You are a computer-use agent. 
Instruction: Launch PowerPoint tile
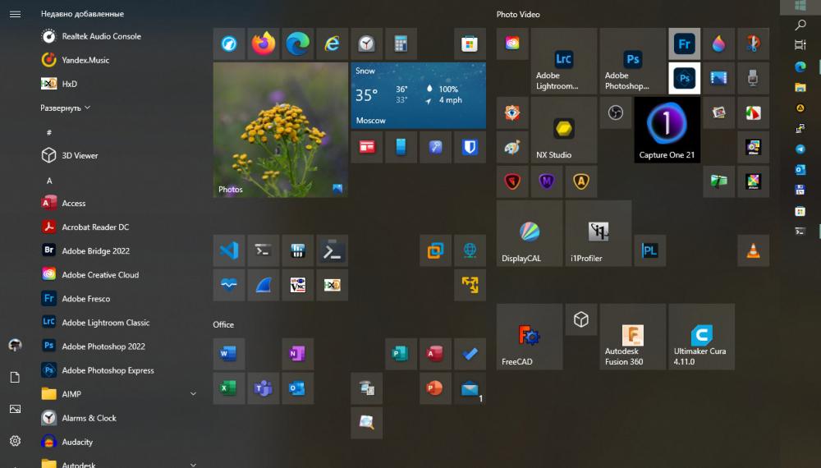click(435, 388)
